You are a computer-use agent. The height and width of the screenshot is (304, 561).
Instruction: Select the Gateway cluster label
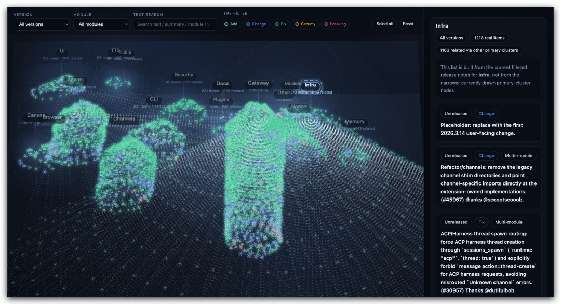click(x=258, y=83)
